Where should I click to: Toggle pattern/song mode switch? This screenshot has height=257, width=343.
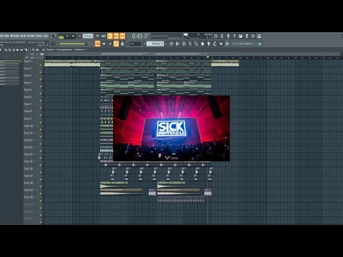(x=61, y=36)
